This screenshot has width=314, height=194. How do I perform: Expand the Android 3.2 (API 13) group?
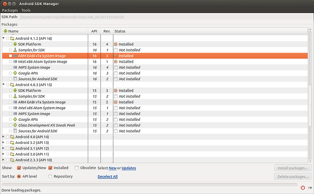point(3,143)
